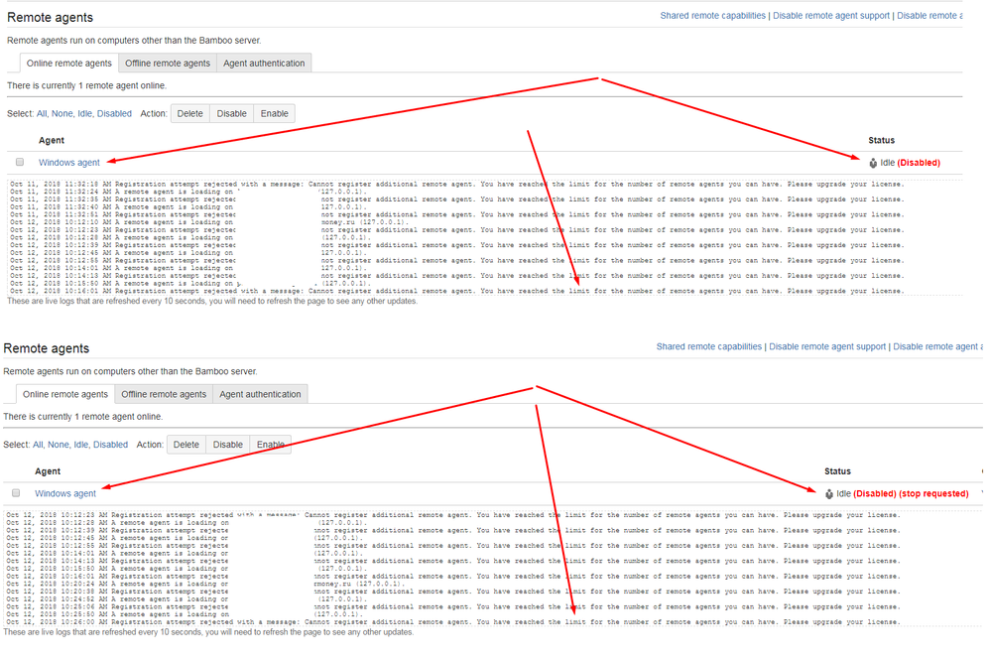Click Delete action button in lower screenshot
Viewport: 990px width, 661px height.
(186, 445)
